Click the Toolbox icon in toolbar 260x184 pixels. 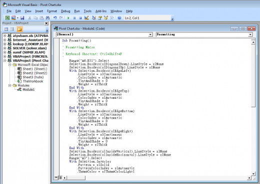[112, 18]
